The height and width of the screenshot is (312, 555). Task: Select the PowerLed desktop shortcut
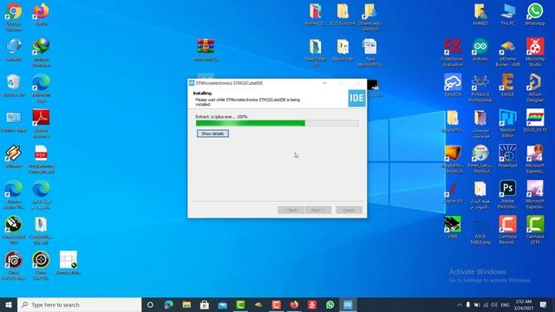coord(507,156)
